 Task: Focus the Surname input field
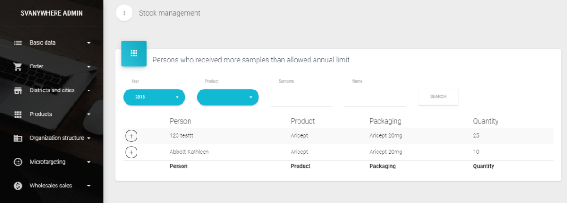pos(301,98)
